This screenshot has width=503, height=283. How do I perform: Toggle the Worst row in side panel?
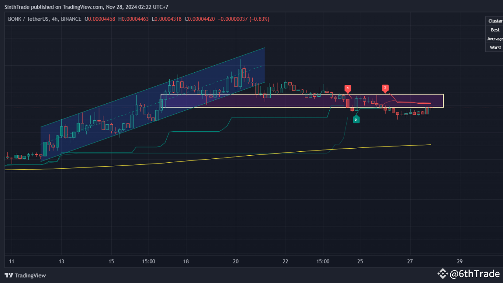coord(495,47)
